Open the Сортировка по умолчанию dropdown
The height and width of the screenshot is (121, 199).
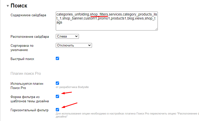click(74, 45)
